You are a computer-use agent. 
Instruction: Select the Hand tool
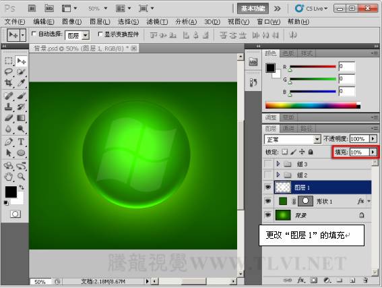[x=9, y=176]
